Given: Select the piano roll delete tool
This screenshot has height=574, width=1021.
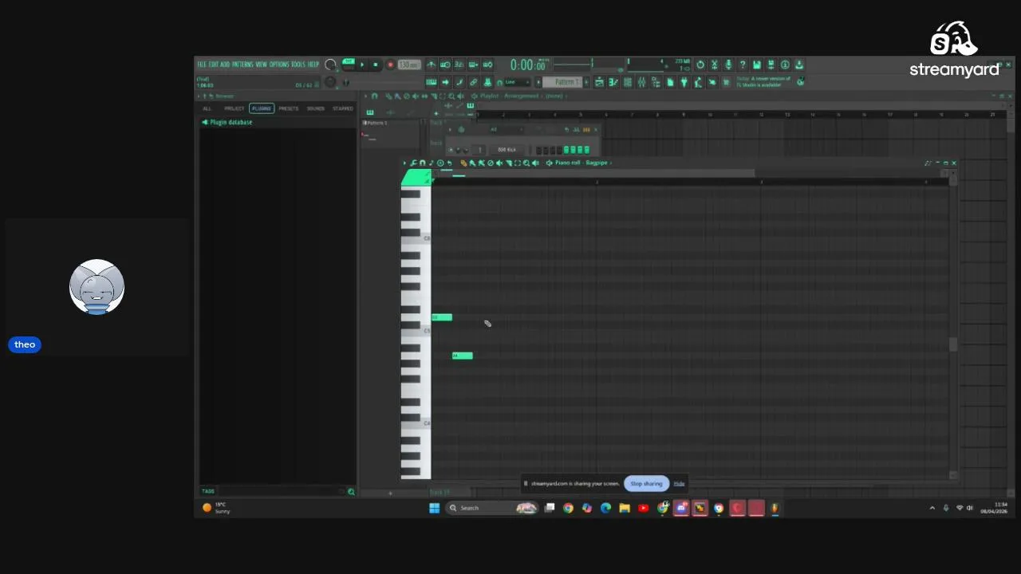Looking at the screenshot, I should click(491, 163).
